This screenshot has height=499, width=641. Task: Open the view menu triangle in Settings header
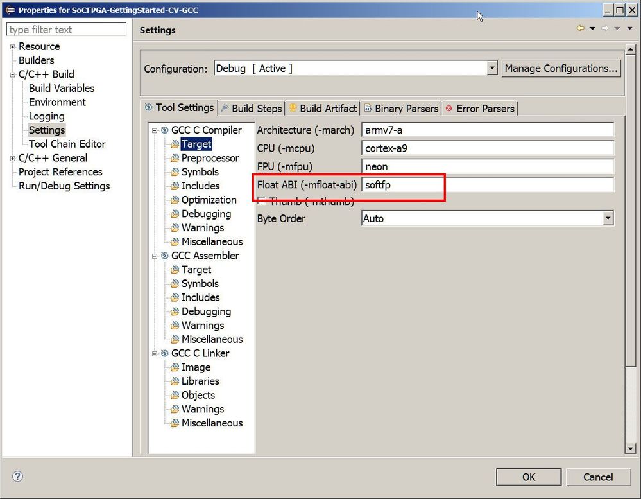[x=630, y=28]
